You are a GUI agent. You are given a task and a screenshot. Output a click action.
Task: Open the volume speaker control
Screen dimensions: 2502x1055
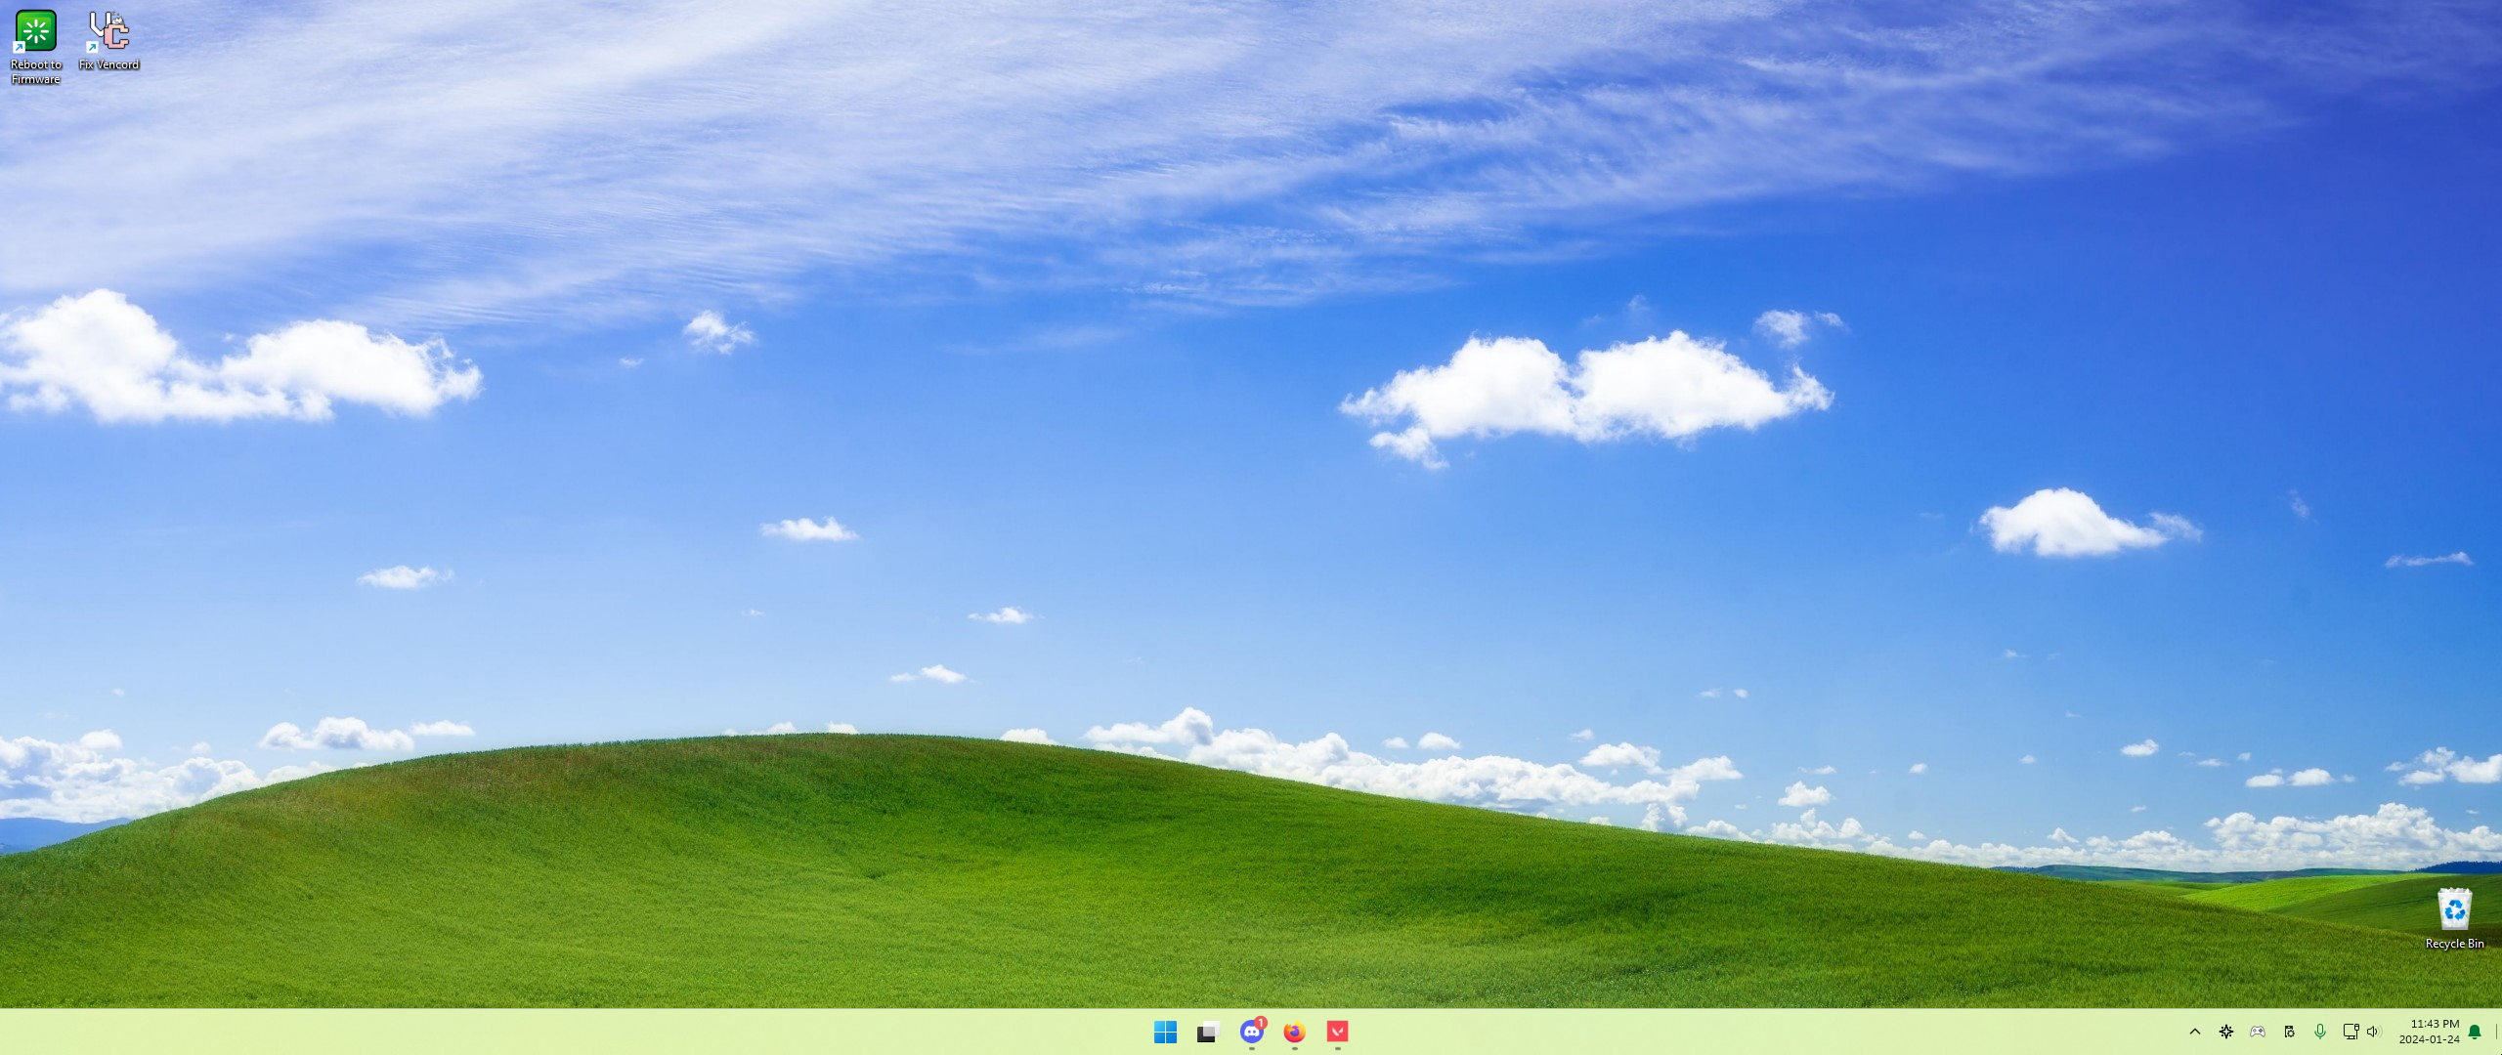(2374, 1032)
